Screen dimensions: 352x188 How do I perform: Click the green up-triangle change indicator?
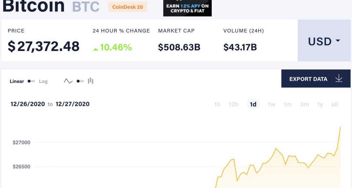(x=95, y=49)
